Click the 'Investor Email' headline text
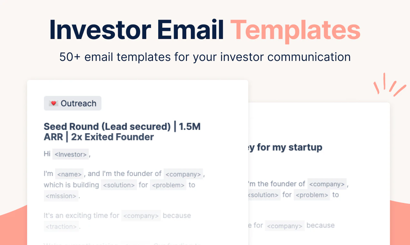Viewport: 410px width, 245px height. (137, 30)
